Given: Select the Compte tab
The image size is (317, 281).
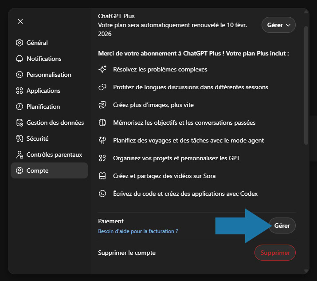Looking at the screenshot, I should [x=49, y=170].
